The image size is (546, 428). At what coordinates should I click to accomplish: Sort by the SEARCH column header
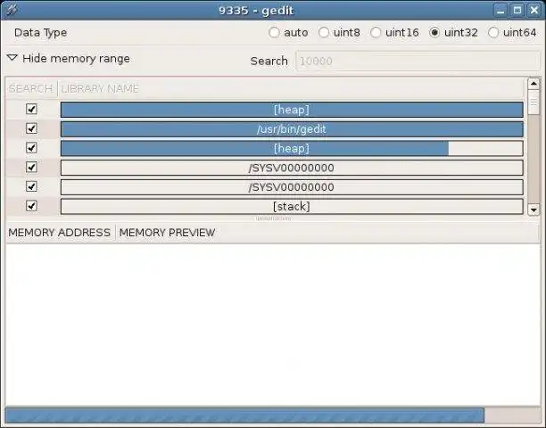(31, 89)
